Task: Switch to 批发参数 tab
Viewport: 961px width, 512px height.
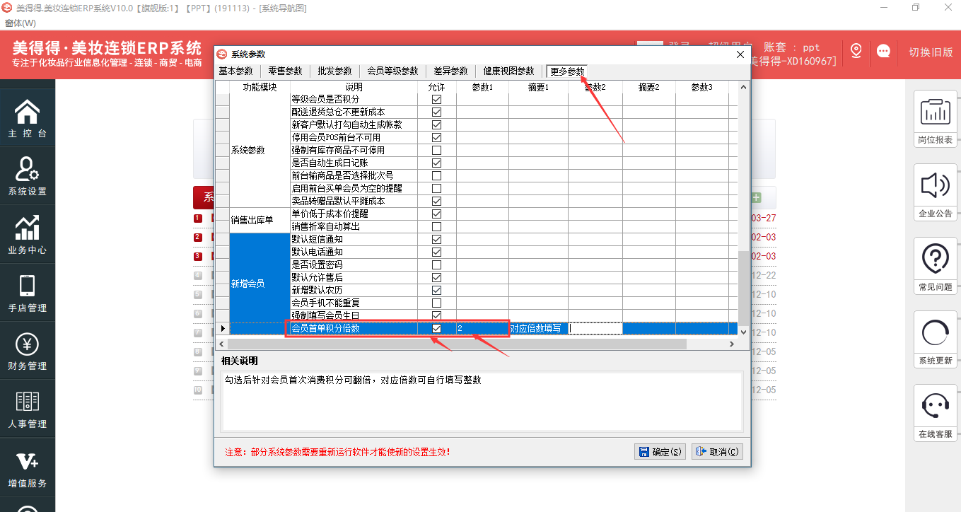Action: click(334, 71)
